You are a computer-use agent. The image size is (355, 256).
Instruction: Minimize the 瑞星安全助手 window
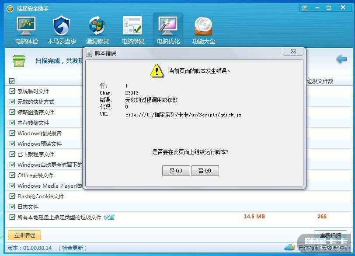tap(317, 8)
